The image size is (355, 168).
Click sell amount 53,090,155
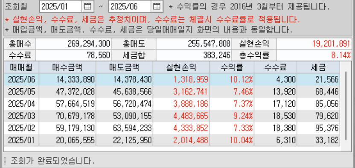(132, 116)
